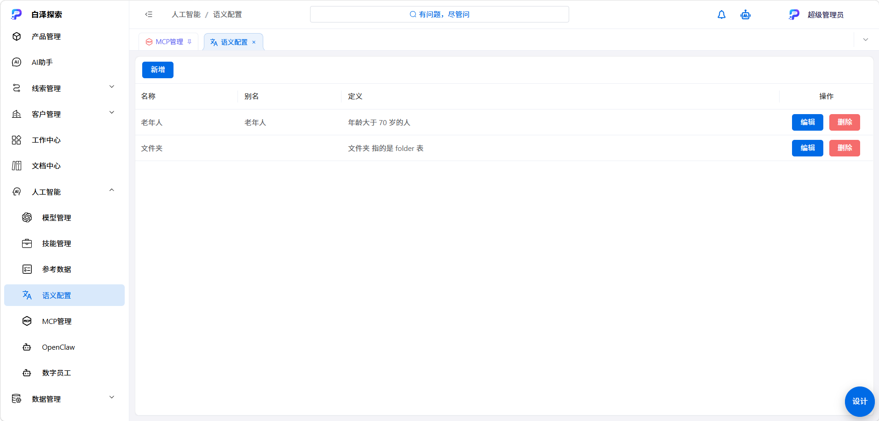Open 语义配置 in the sidebar

point(64,295)
